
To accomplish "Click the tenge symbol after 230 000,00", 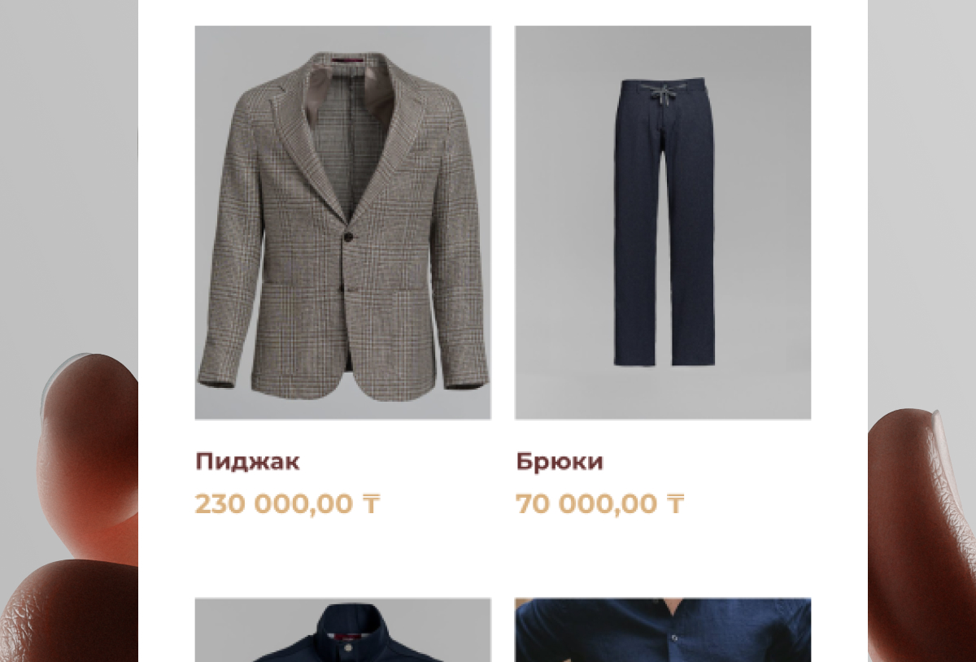I will (371, 504).
